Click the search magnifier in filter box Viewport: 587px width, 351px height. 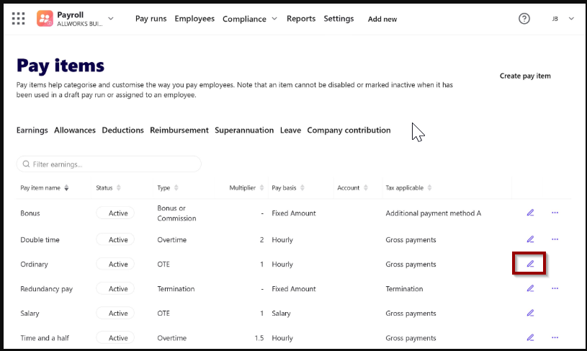click(26, 164)
